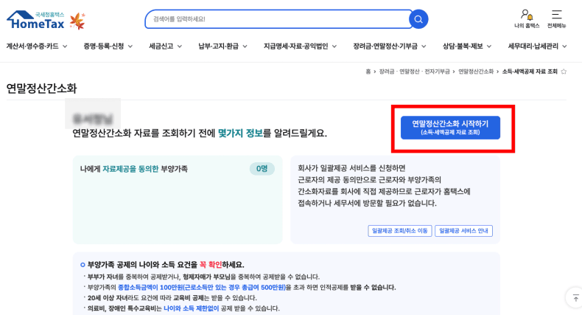Expand 상담·불복·제보 menu
This screenshot has width=582, height=315.
pyautogui.click(x=467, y=46)
